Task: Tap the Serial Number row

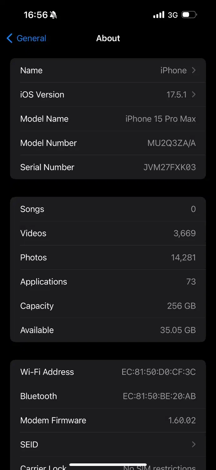Action: coord(108,167)
